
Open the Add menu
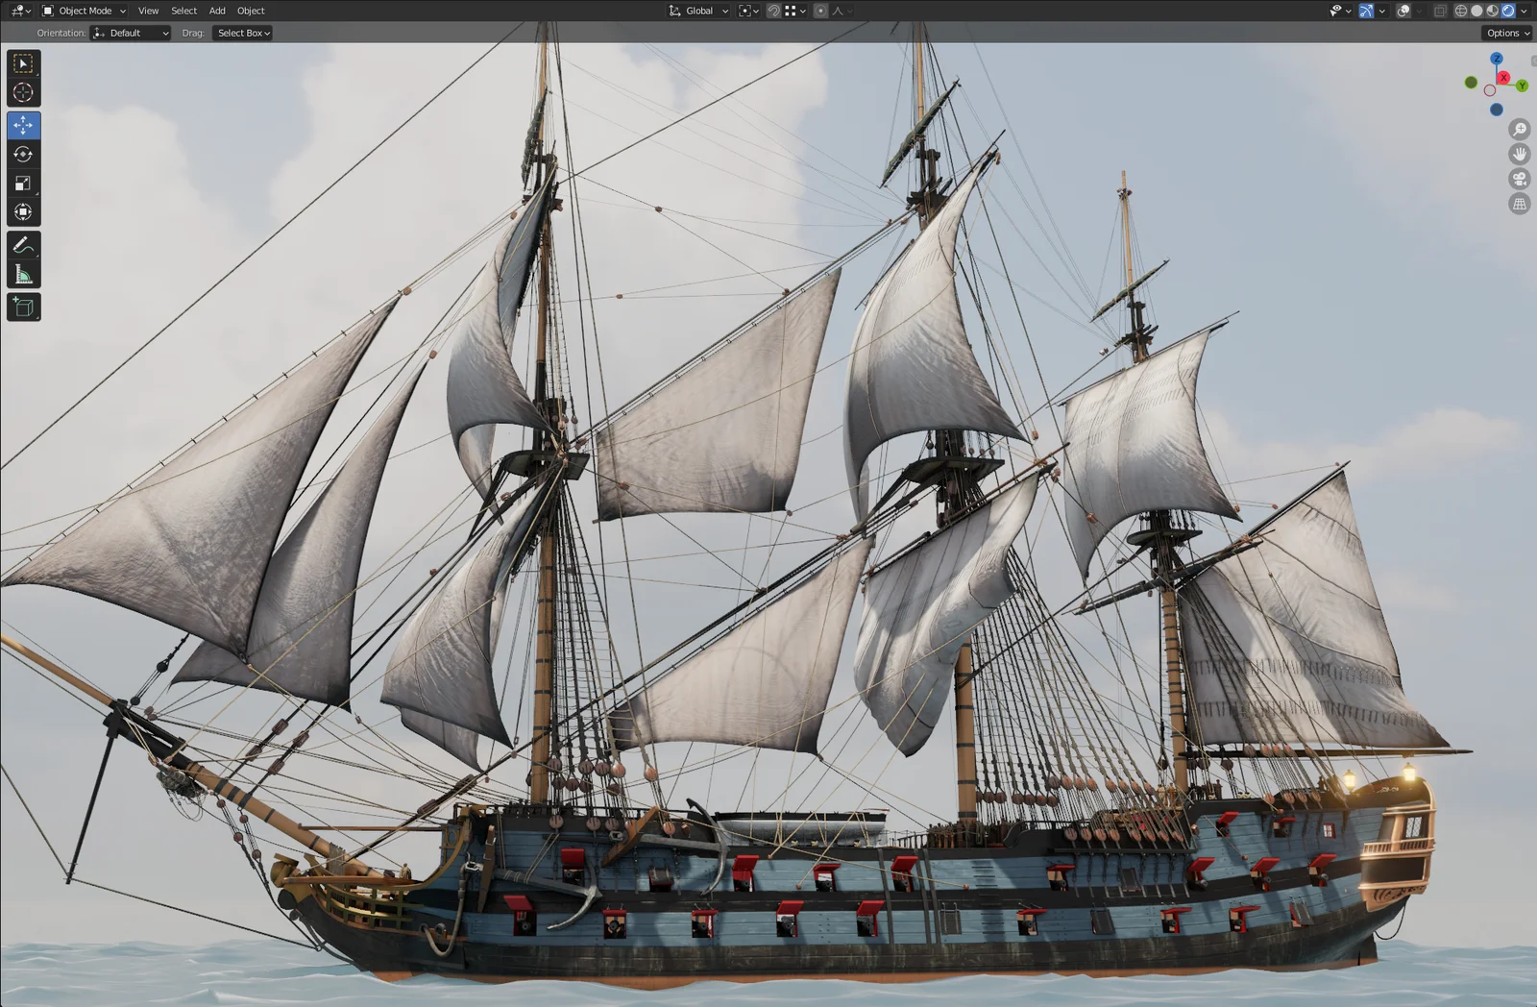coord(217,11)
